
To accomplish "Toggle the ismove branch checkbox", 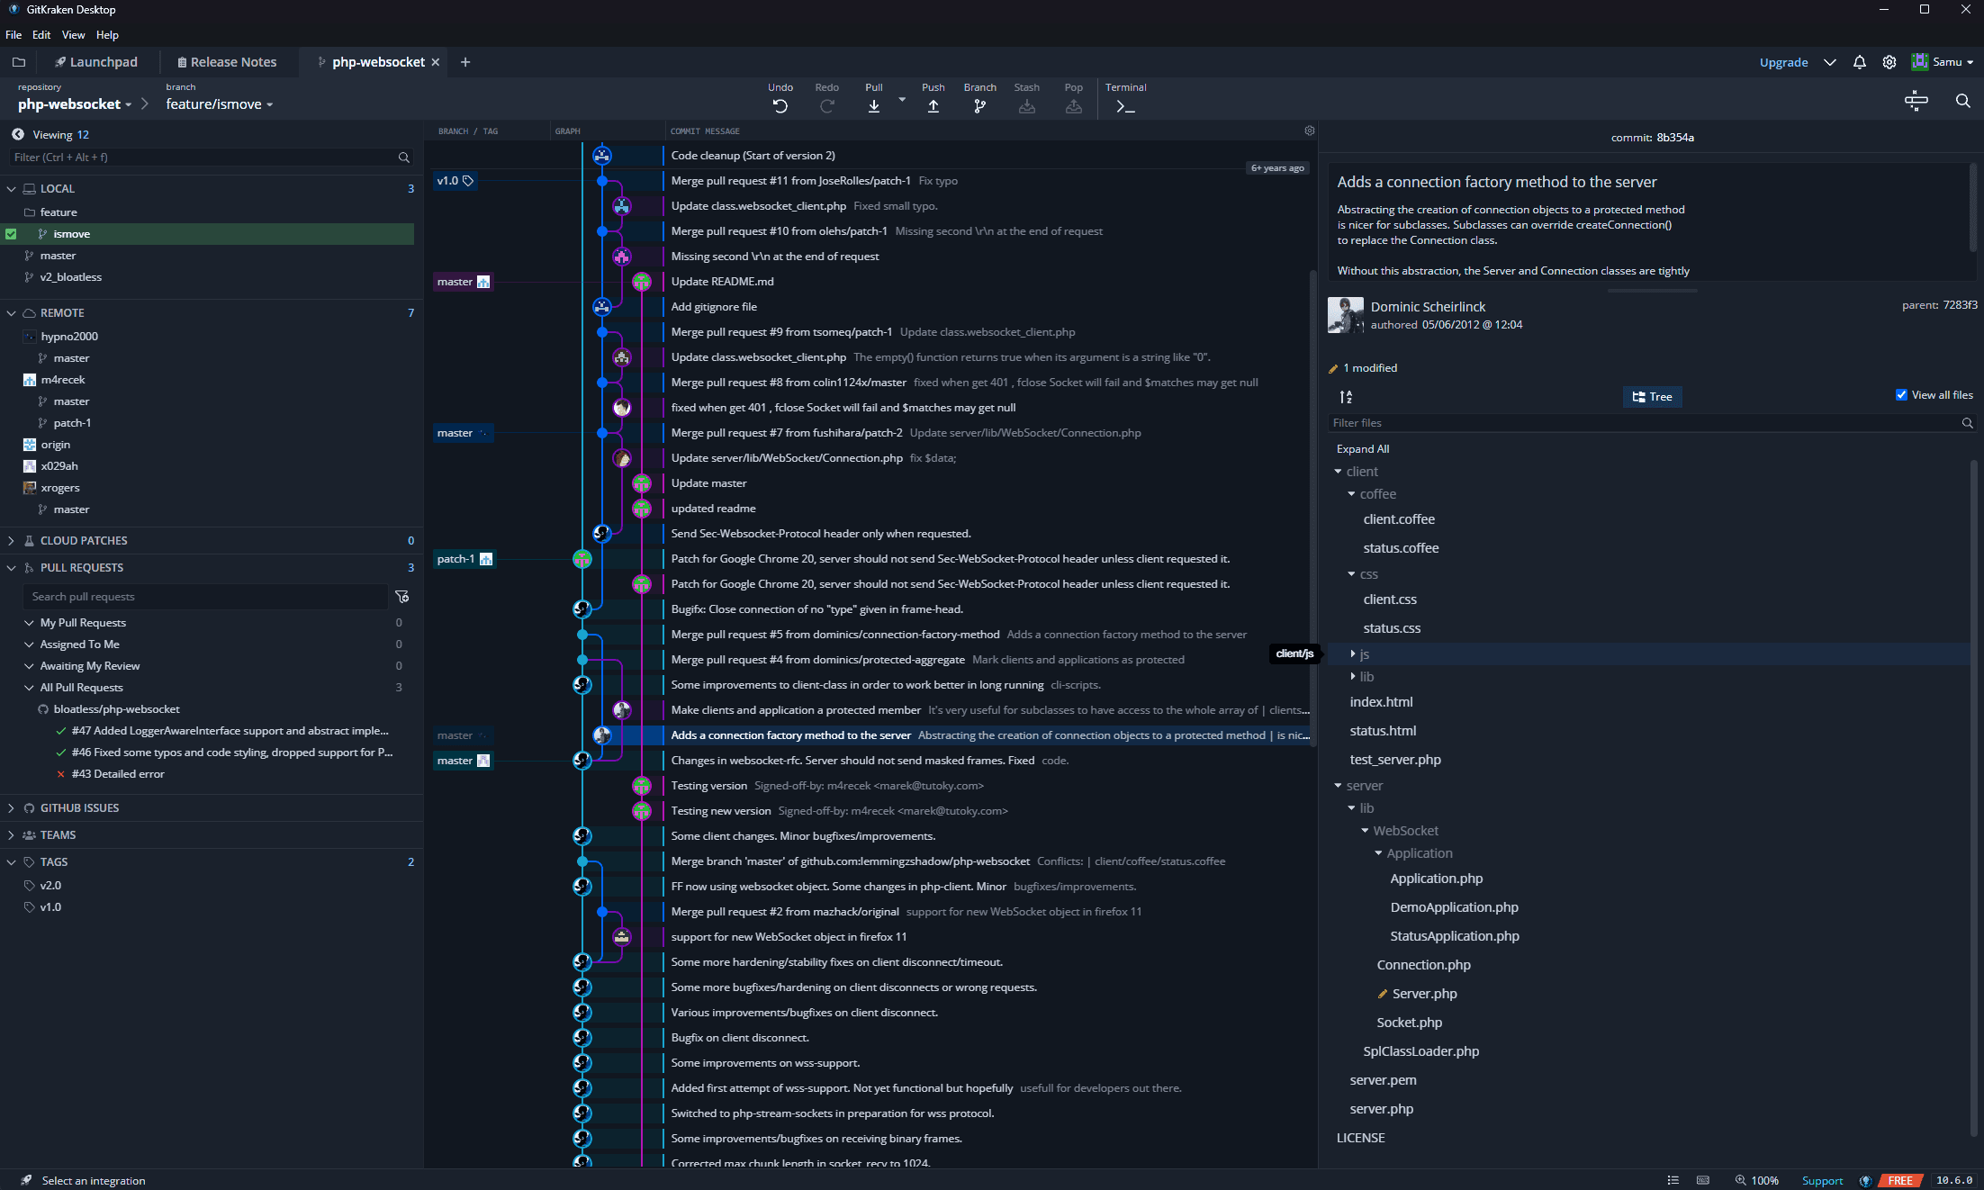I will (11, 234).
